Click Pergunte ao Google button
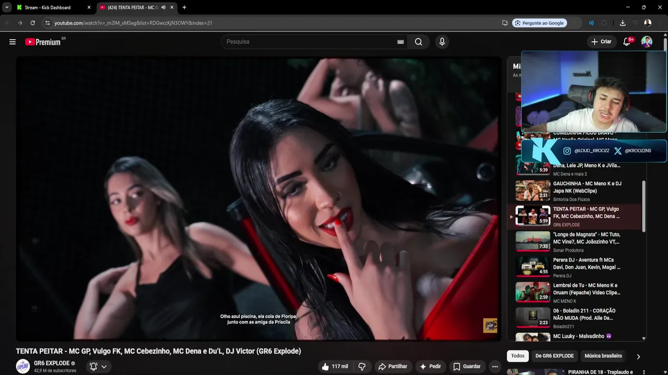Screen dimensions: 668x375 [539, 23]
